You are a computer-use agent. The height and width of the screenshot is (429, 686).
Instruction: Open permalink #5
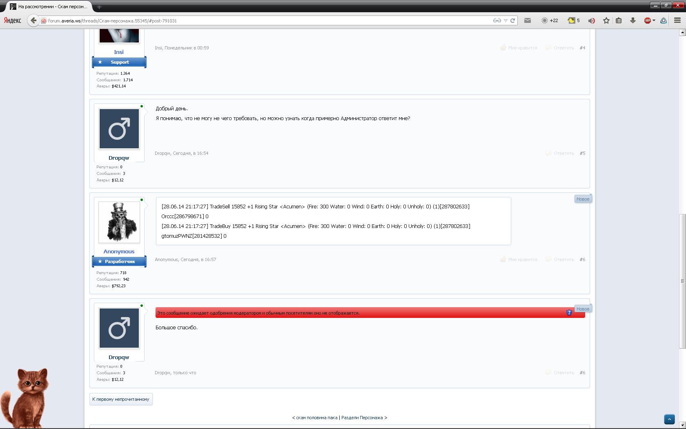(582, 153)
